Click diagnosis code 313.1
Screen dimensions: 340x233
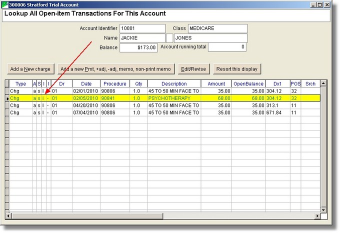pos(277,105)
